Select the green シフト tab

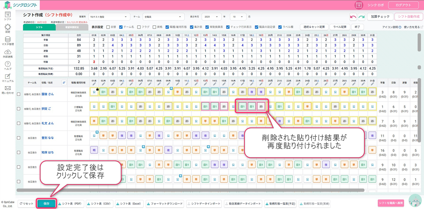pos(39,27)
